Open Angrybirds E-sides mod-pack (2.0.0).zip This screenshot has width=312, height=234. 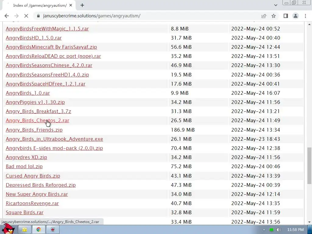click(x=54, y=148)
